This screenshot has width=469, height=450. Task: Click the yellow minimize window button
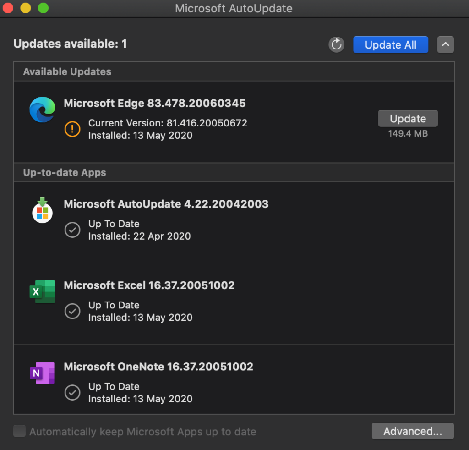[26, 8]
